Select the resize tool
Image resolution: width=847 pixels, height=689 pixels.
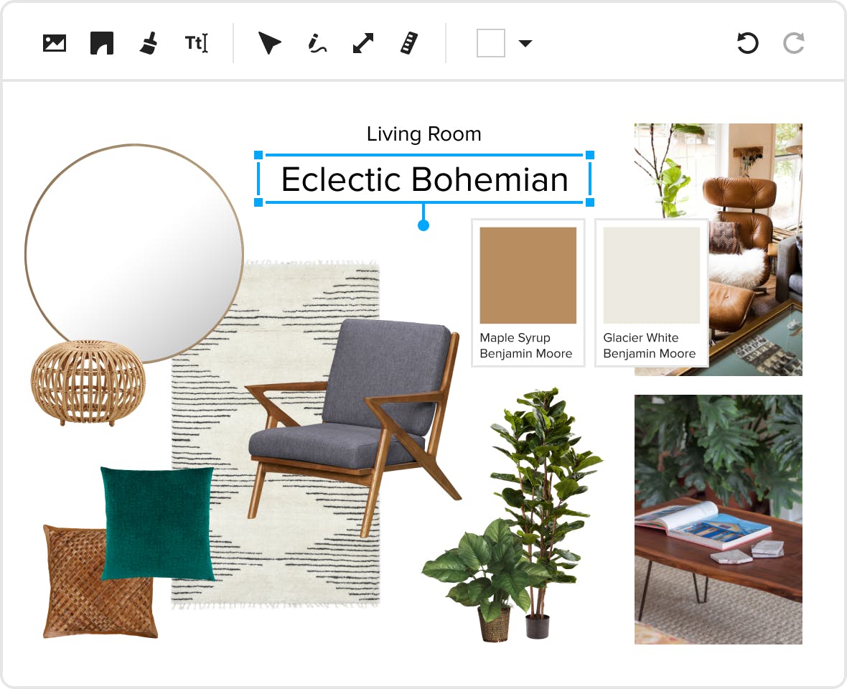point(362,42)
